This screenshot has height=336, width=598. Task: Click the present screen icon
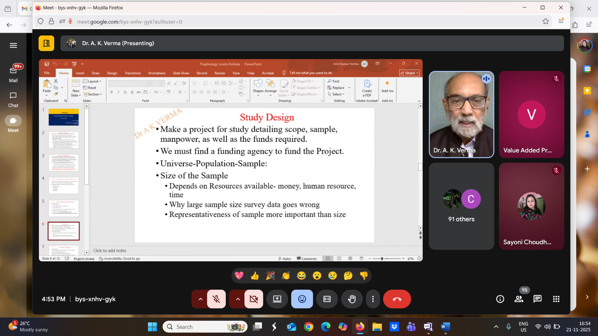click(277, 299)
